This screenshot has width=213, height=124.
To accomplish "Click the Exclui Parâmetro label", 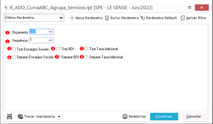I will point(124,18).
